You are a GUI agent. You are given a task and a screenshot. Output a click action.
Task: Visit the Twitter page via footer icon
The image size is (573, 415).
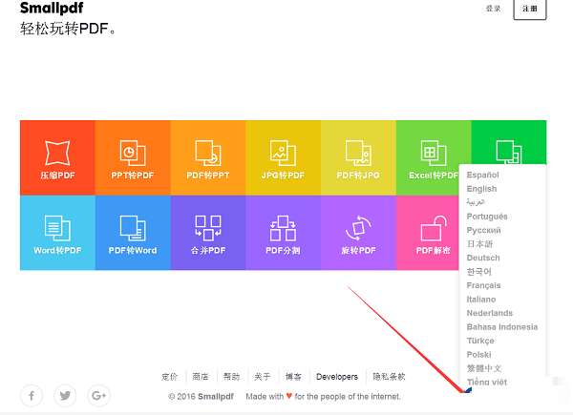(65, 396)
